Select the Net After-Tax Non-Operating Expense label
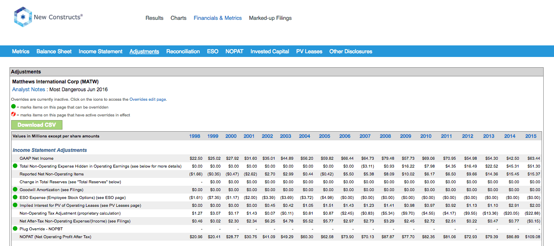Image resolution: width=554 pixels, height=246 pixels. tap(75, 221)
